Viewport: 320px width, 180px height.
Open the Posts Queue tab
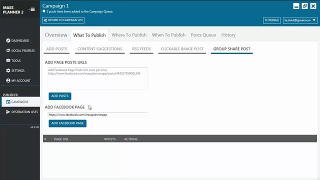click(x=203, y=35)
